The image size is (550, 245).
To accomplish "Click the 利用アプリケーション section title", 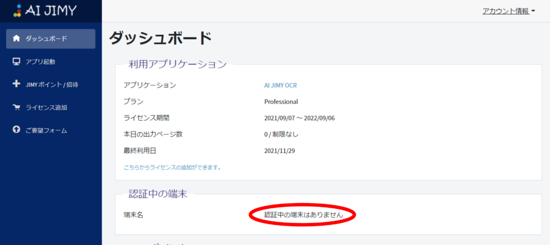I will [x=177, y=64].
